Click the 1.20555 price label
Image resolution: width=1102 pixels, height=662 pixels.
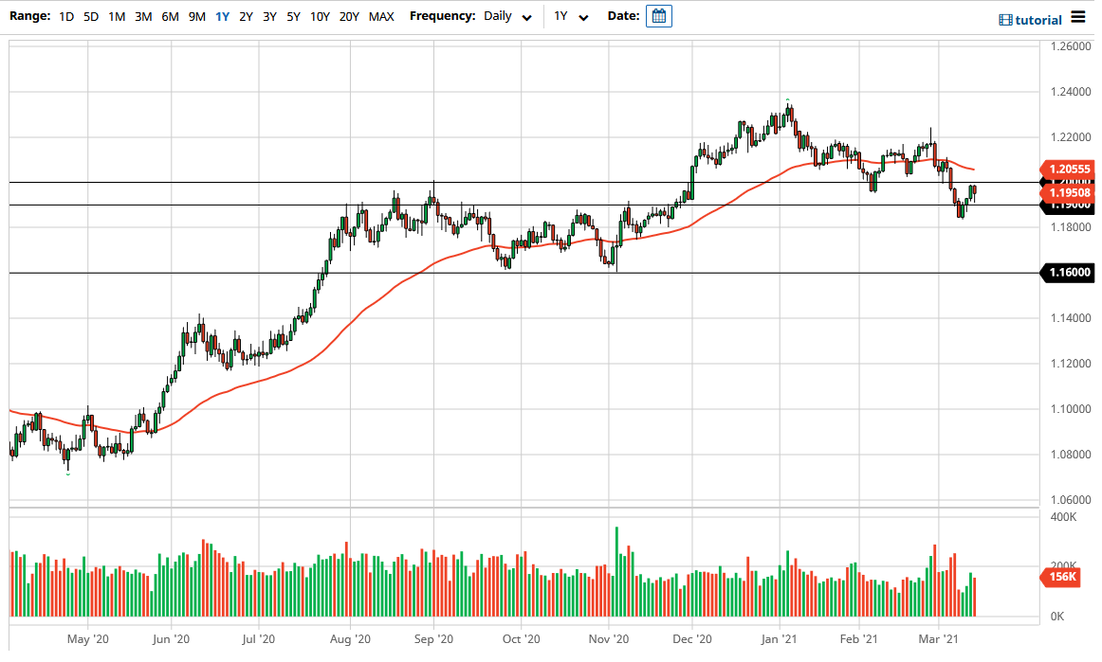[x=1069, y=170]
